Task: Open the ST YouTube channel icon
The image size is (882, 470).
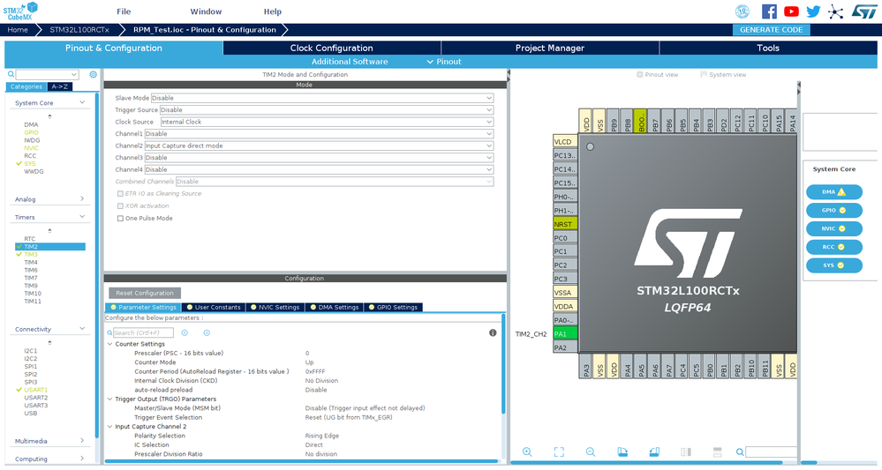Action: (791, 11)
